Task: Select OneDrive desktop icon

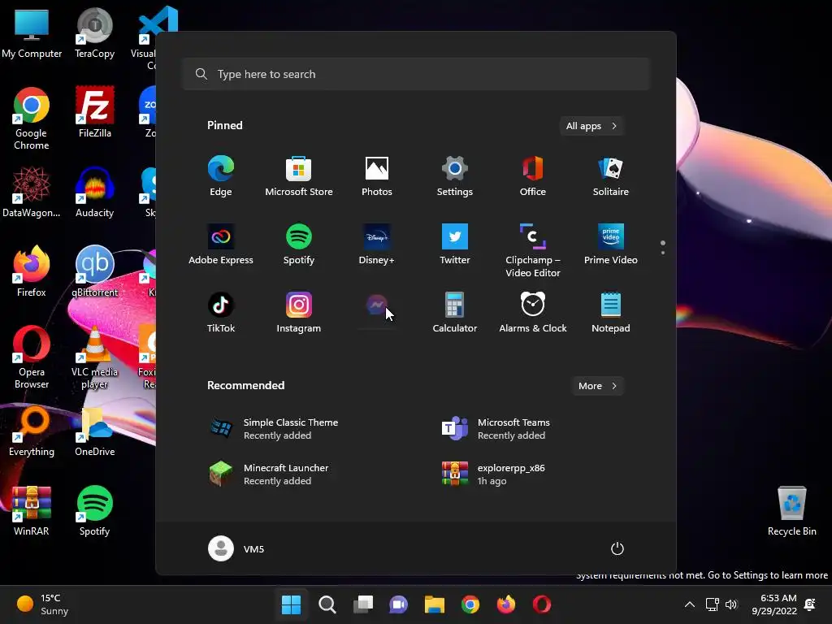Action: tap(94, 432)
